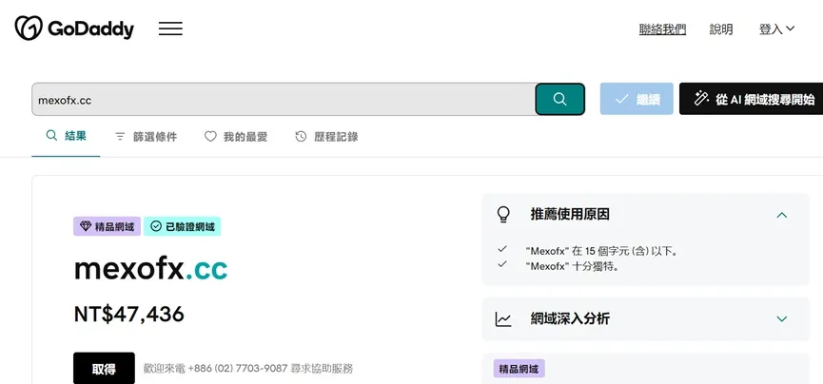Image resolution: width=823 pixels, height=384 pixels.
Task: Click the checkmark icon on 繼續 button
Action: 622,99
